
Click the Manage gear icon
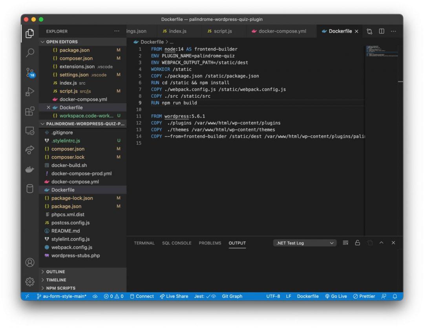tap(30, 282)
